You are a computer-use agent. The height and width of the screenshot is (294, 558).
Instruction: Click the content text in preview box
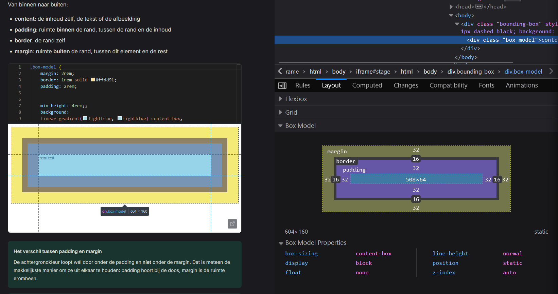click(x=47, y=158)
